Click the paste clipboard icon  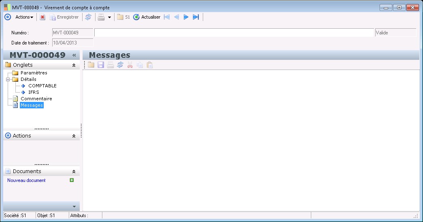[149, 65]
